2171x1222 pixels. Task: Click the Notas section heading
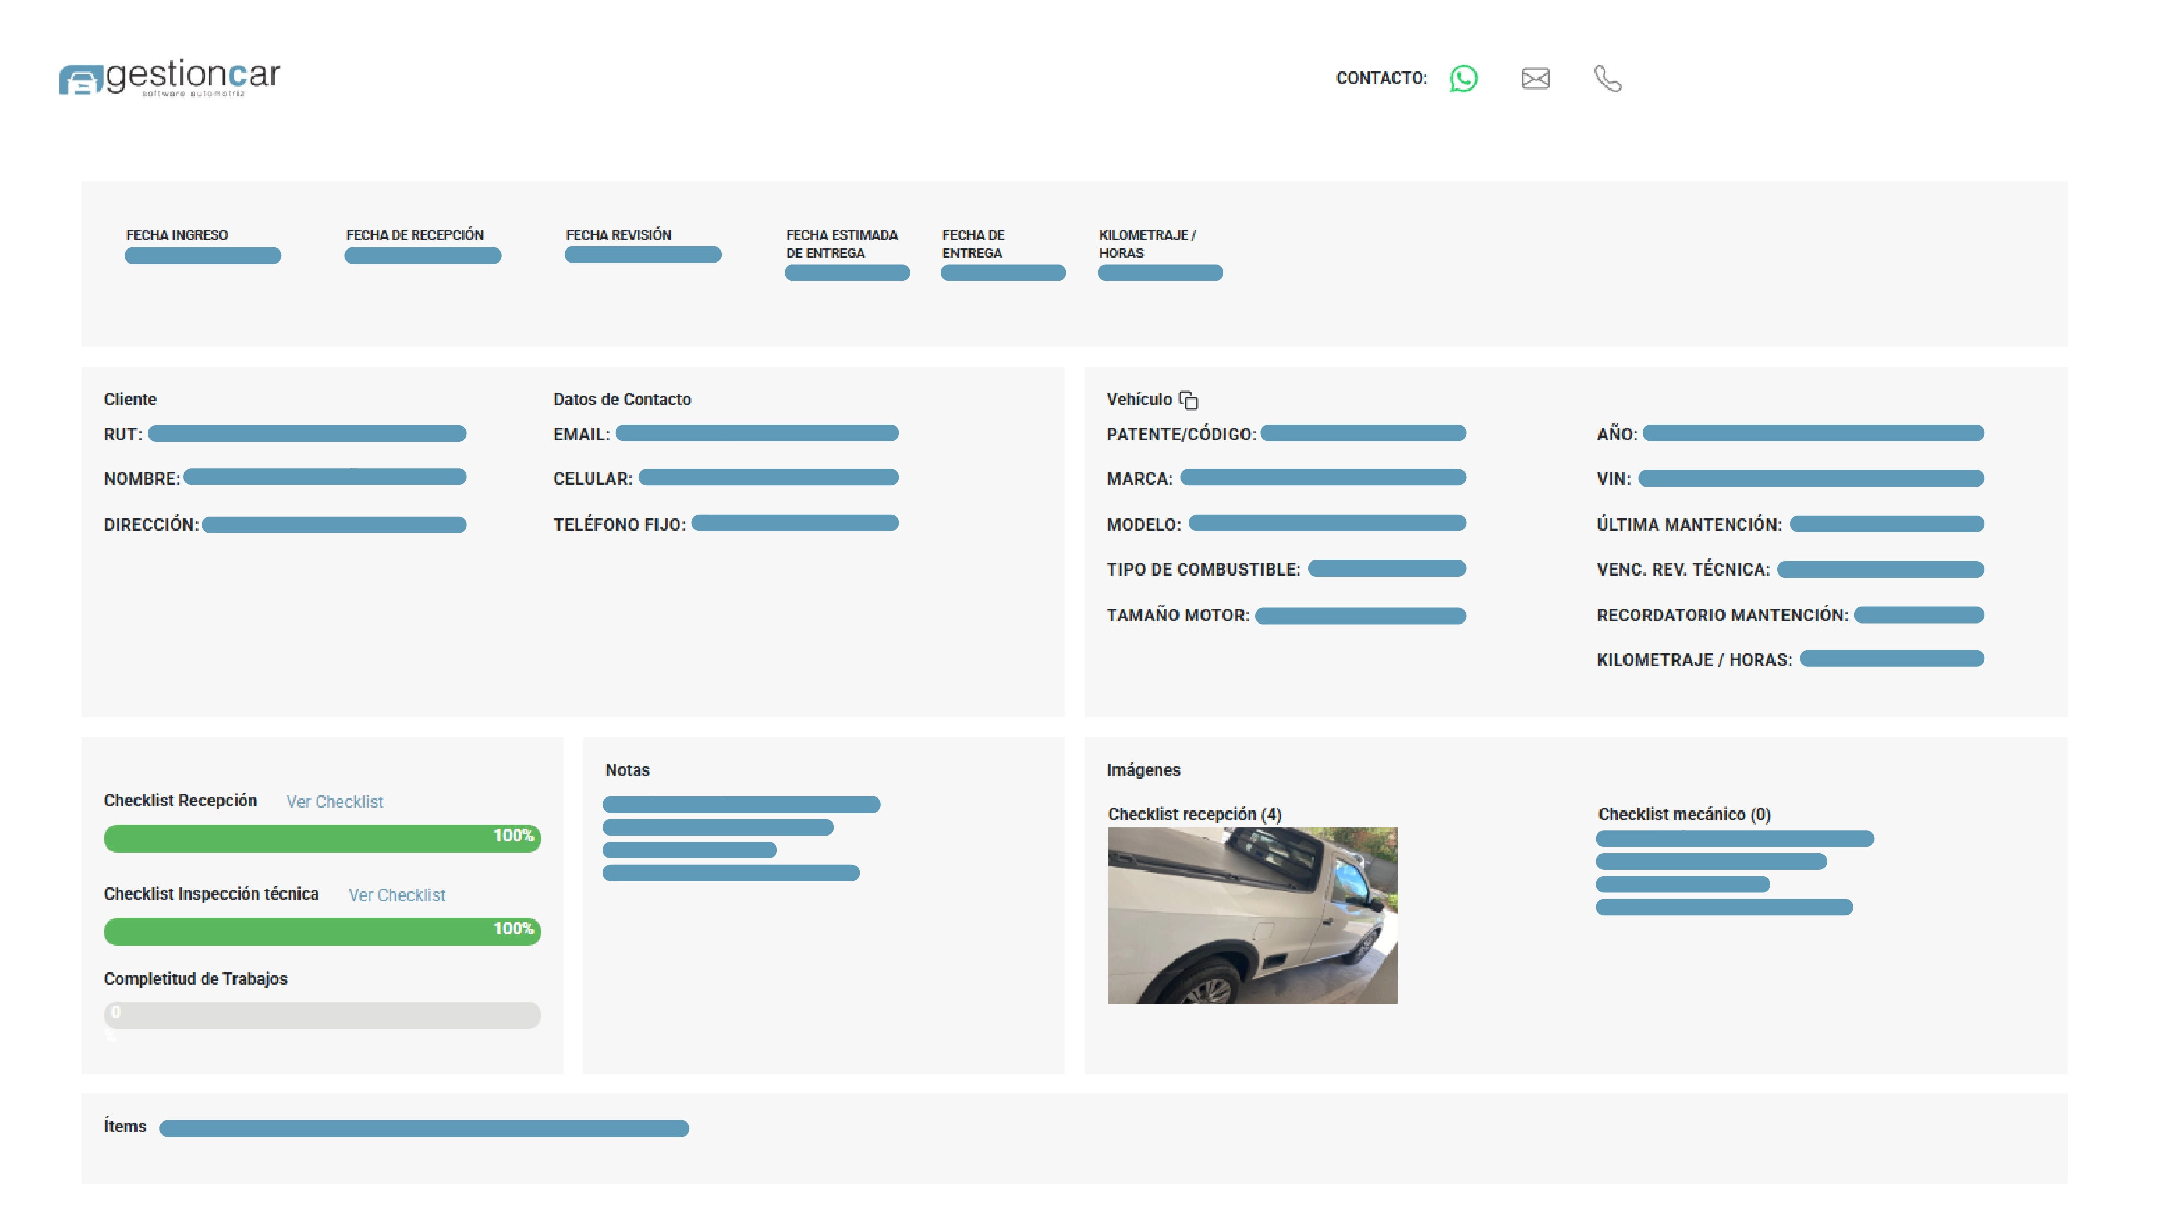click(627, 769)
